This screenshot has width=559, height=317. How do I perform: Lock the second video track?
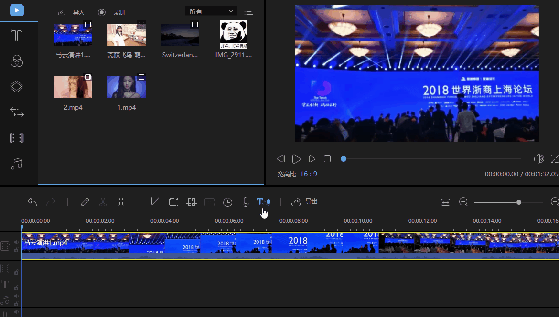(16, 272)
